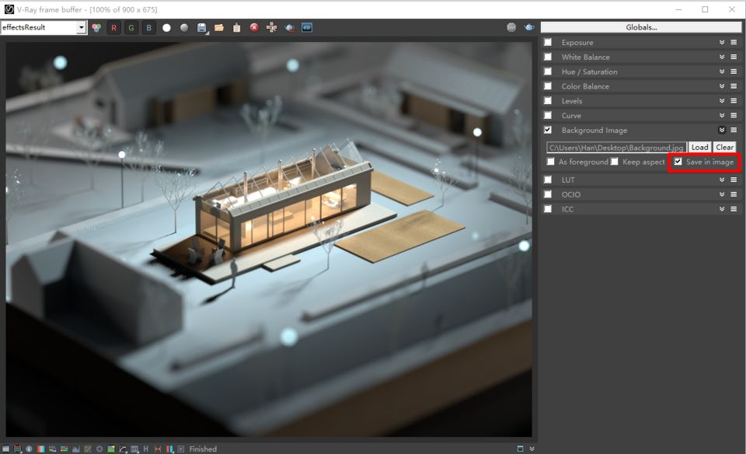Toggle the Save in image checkbox

pyautogui.click(x=678, y=162)
